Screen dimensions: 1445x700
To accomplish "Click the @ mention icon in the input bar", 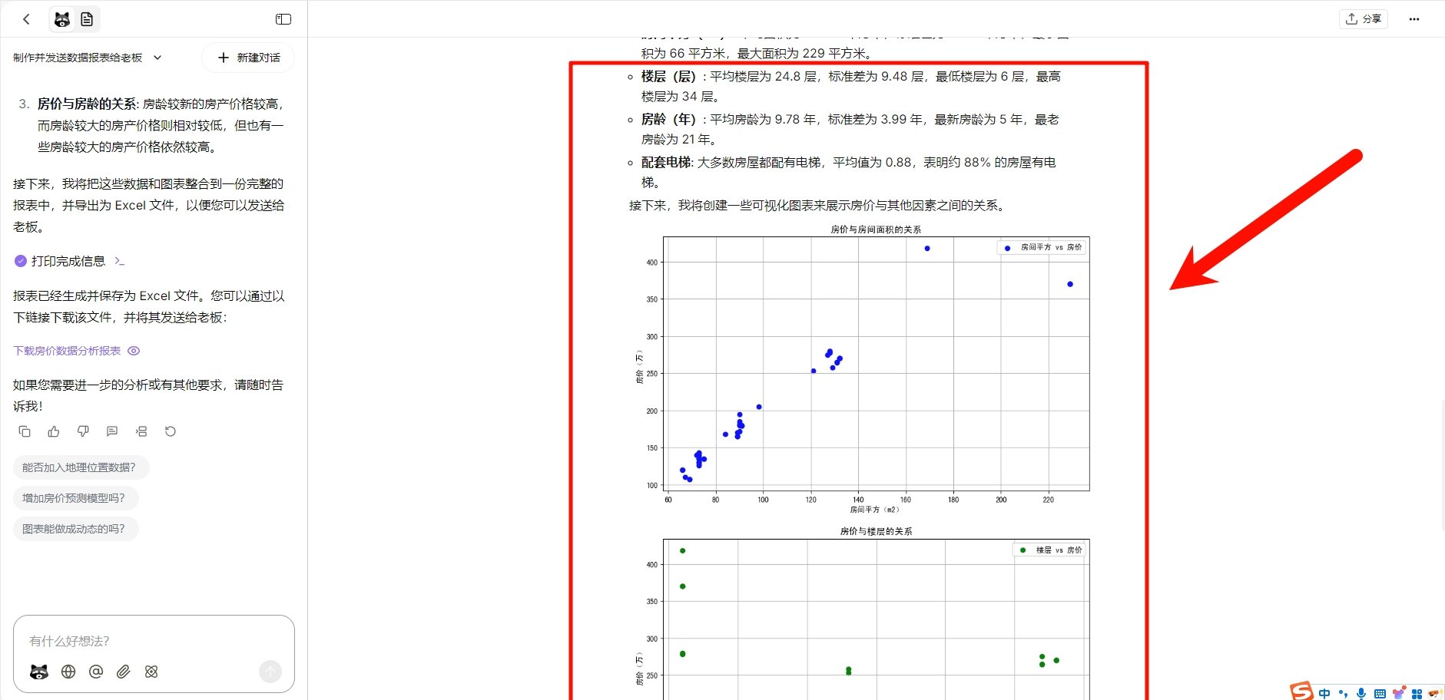I will click(x=95, y=672).
